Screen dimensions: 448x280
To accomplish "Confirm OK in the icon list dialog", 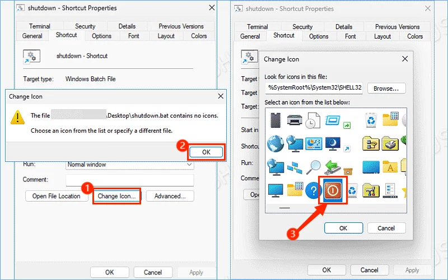I will click(x=343, y=228).
